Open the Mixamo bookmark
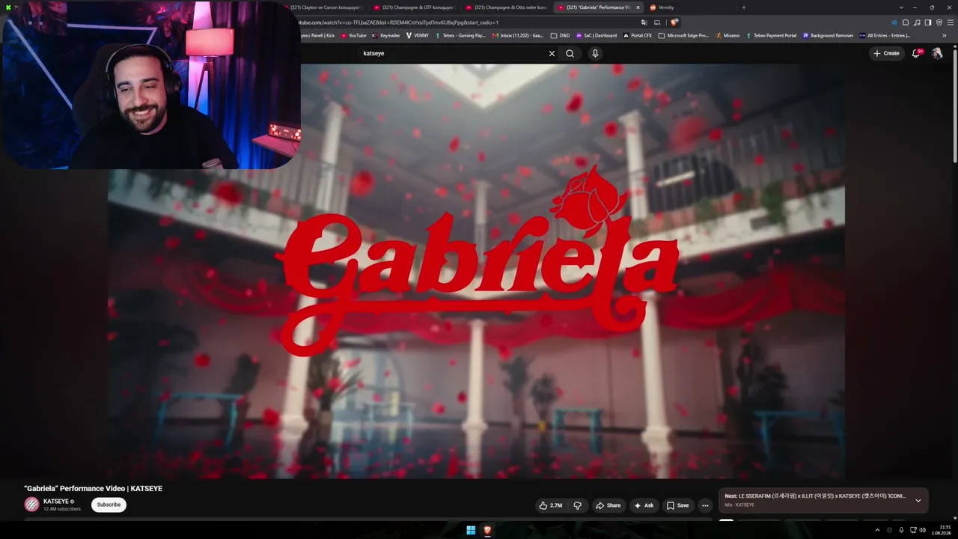The width and height of the screenshot is (958, 539). tap(727, 35)
